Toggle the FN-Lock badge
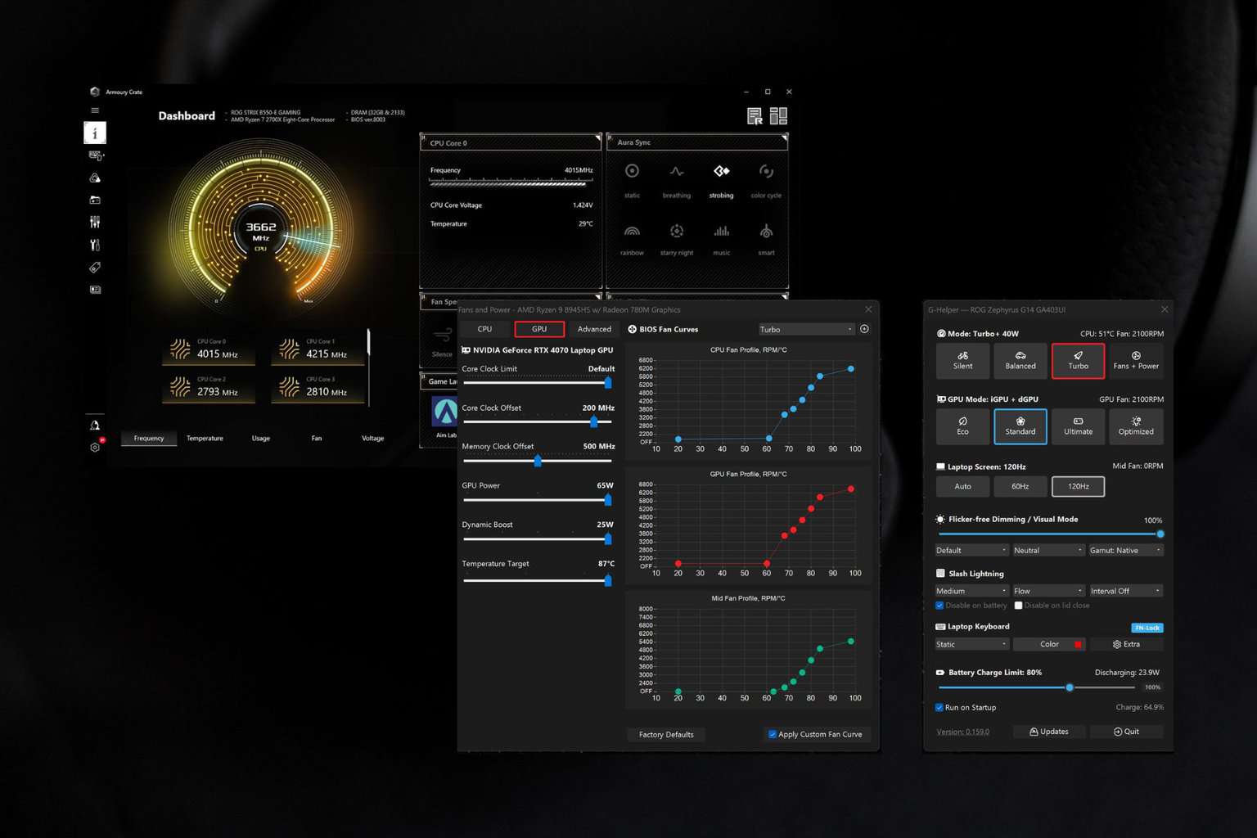Image resolution: width=1257 pixels, height=838 pixels. click(1147, 628)
